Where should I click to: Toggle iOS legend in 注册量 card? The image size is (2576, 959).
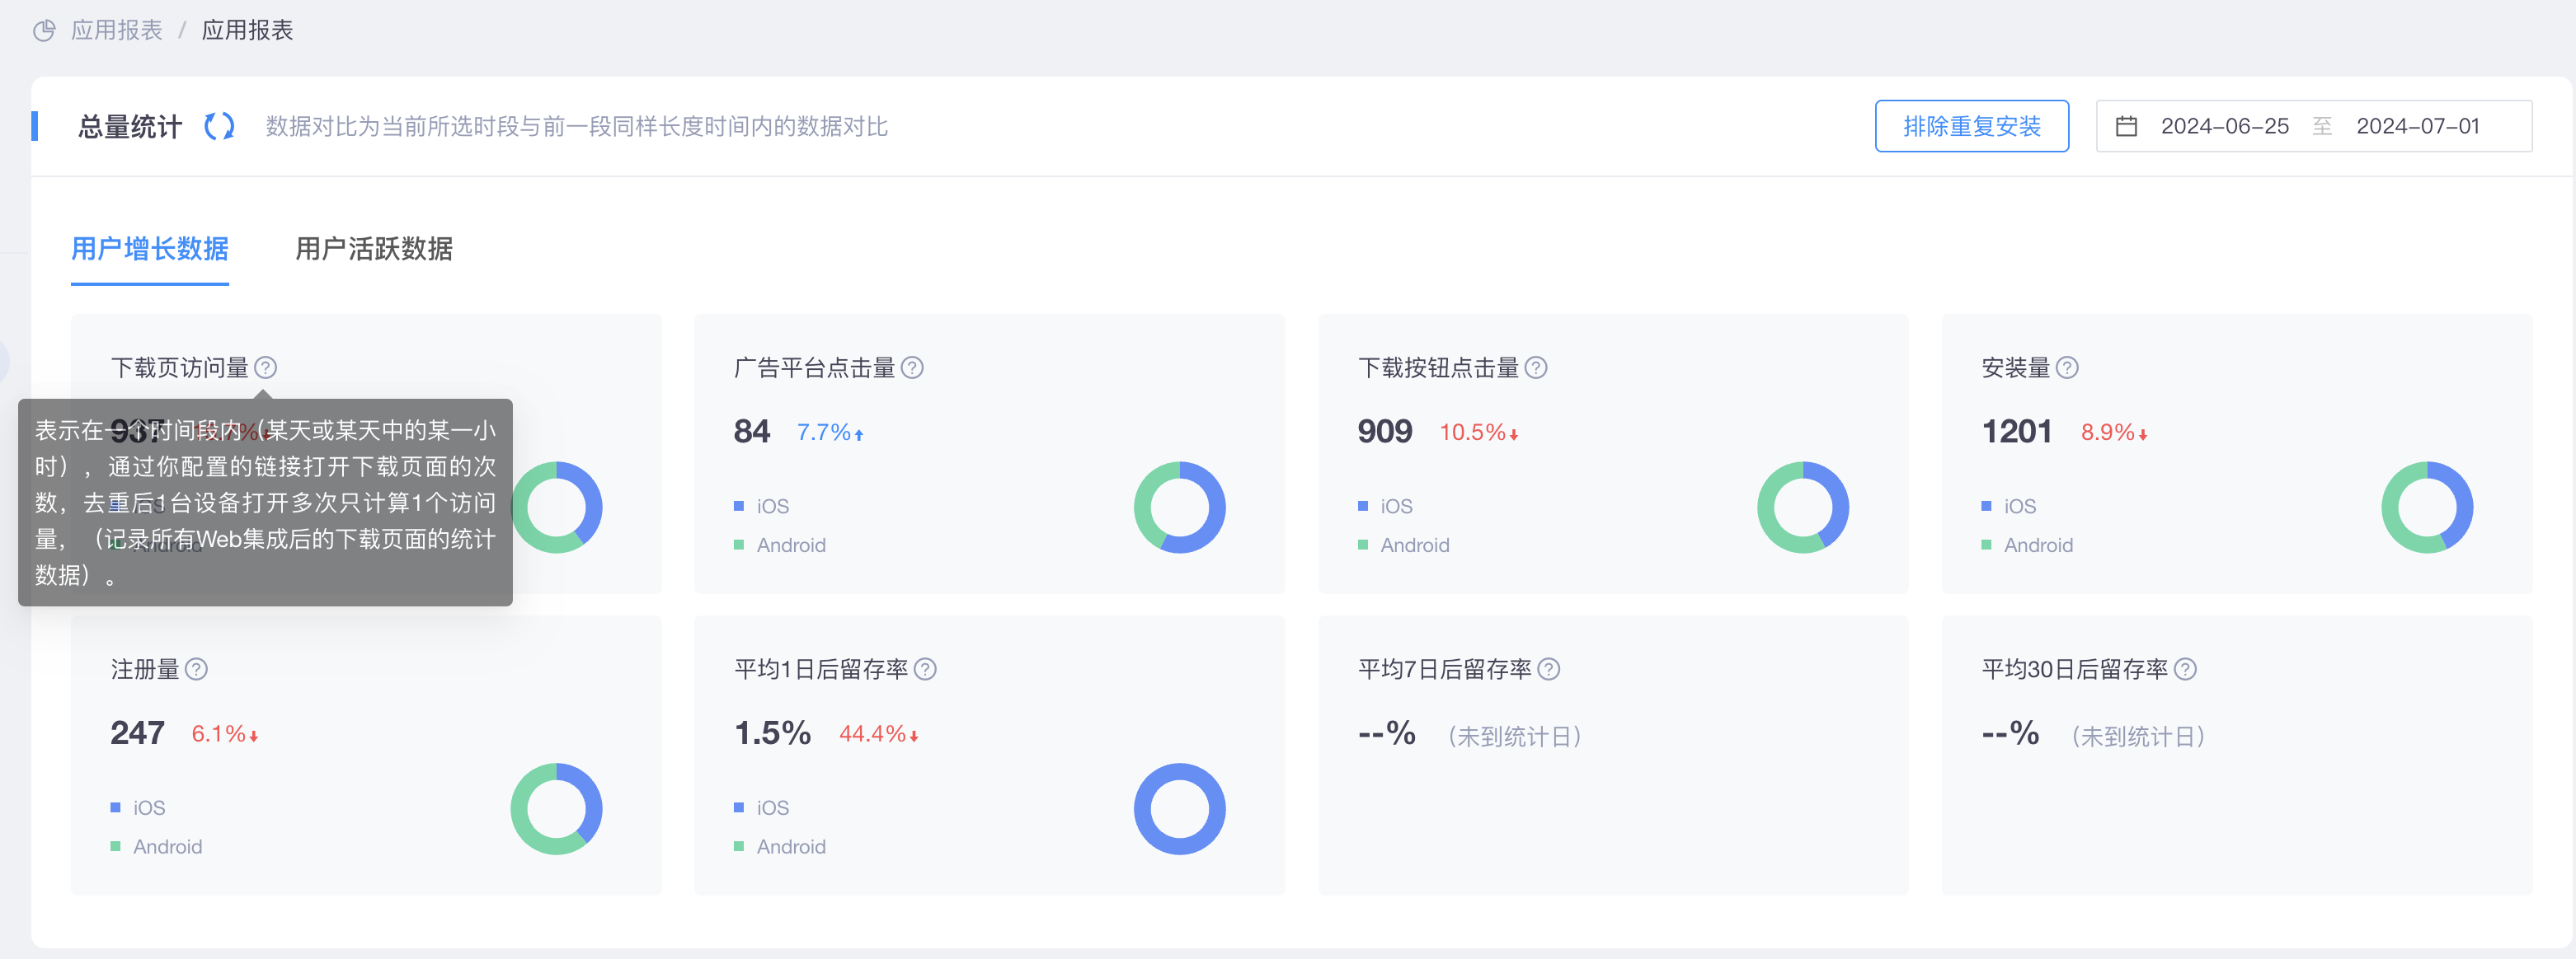pos(138,808)
